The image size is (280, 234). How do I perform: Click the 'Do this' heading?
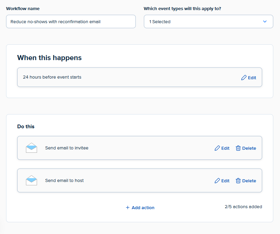click(x=26, y=126)
